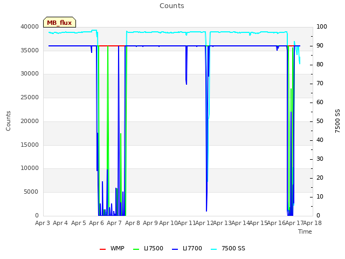345x259 pixels.
Task: Click the 100 right axis value
Action: (322, 26)
